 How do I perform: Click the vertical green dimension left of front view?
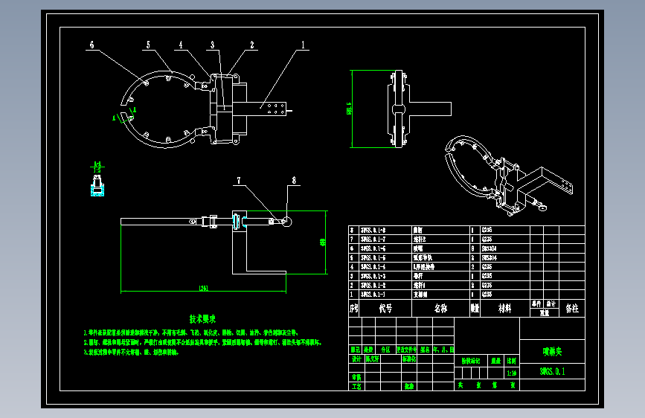coord(349,108)
